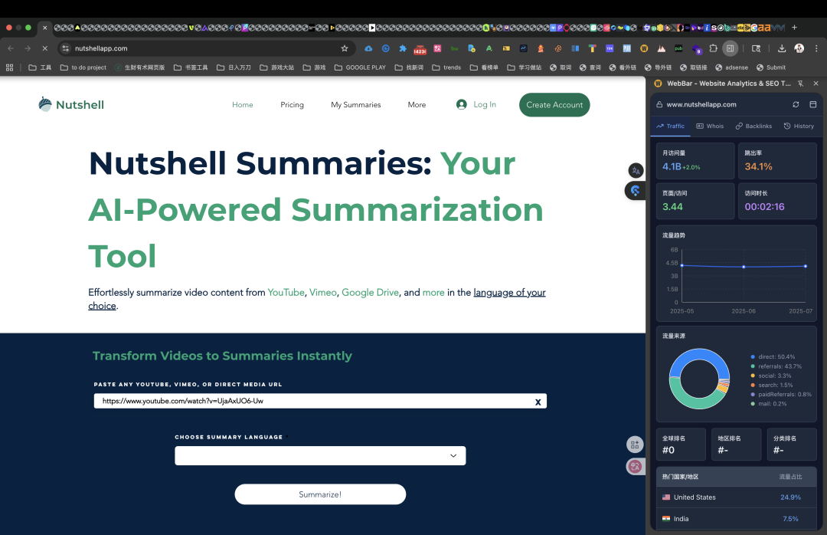Select the 'direct: 50.4%' legend entry
The width and height of the screenshot is (827, 535).
pos(773,357)
